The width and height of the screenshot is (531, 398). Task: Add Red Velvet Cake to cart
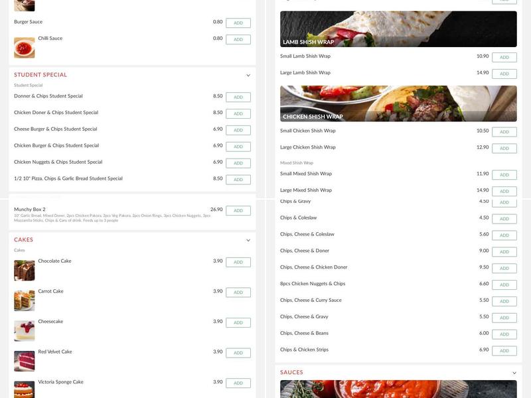click(x=238, y=353)
